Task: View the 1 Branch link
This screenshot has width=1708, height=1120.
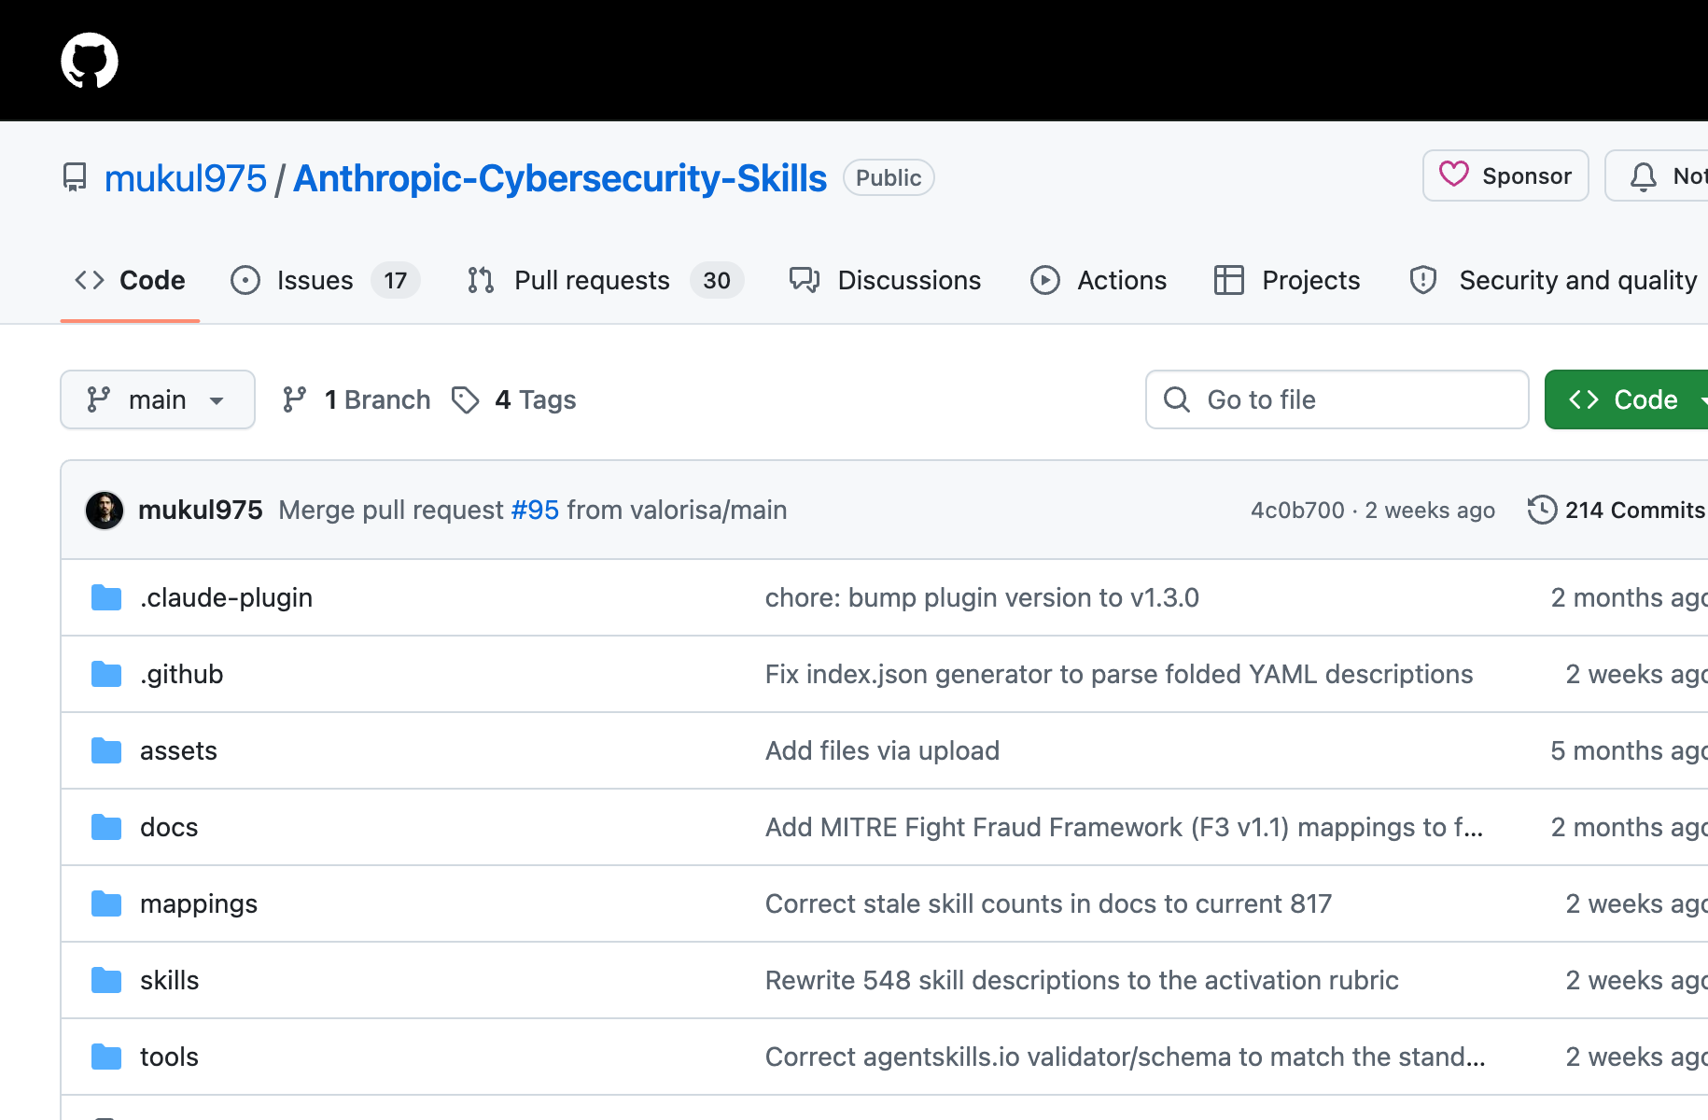Action: point(357,399)
